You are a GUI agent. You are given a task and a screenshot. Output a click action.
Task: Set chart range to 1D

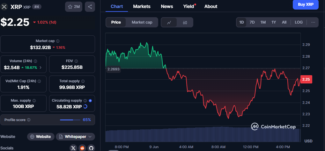241,22
